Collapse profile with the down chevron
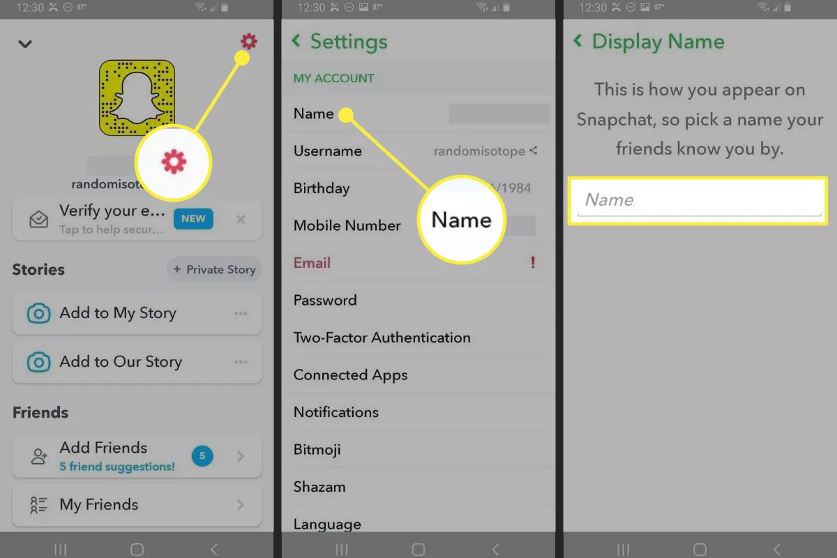This screenshot has width=837, height=558. point(25,44)
